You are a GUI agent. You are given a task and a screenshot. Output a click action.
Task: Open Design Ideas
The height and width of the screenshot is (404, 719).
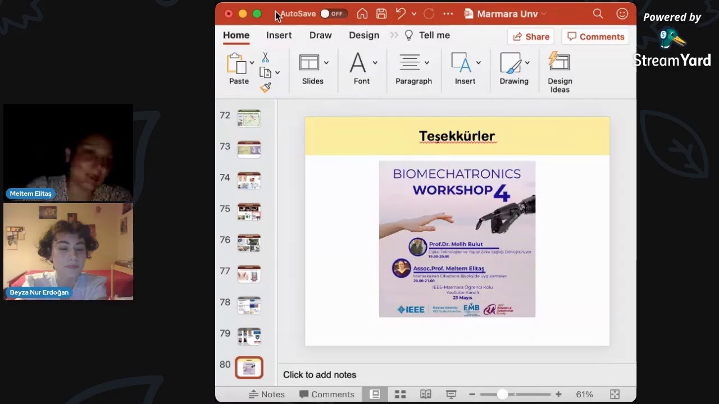pos(560,72)
